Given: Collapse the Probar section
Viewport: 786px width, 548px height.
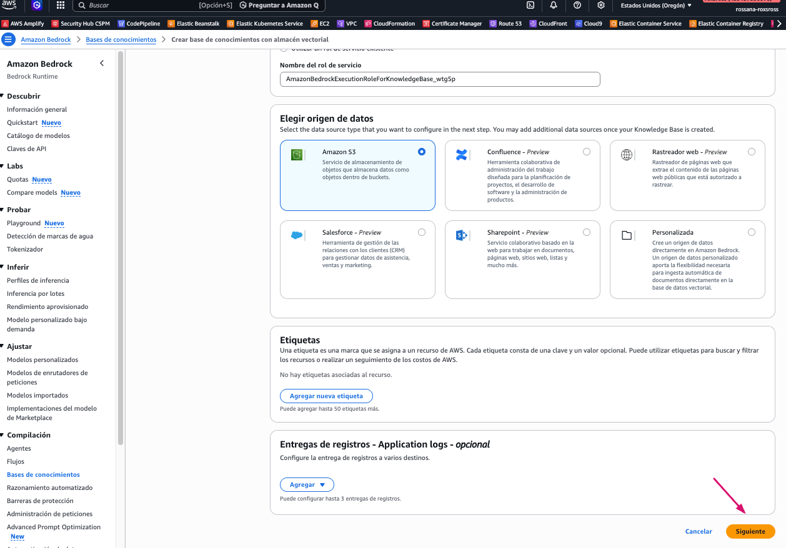Looking at the screenshot, I should [2, 210].
